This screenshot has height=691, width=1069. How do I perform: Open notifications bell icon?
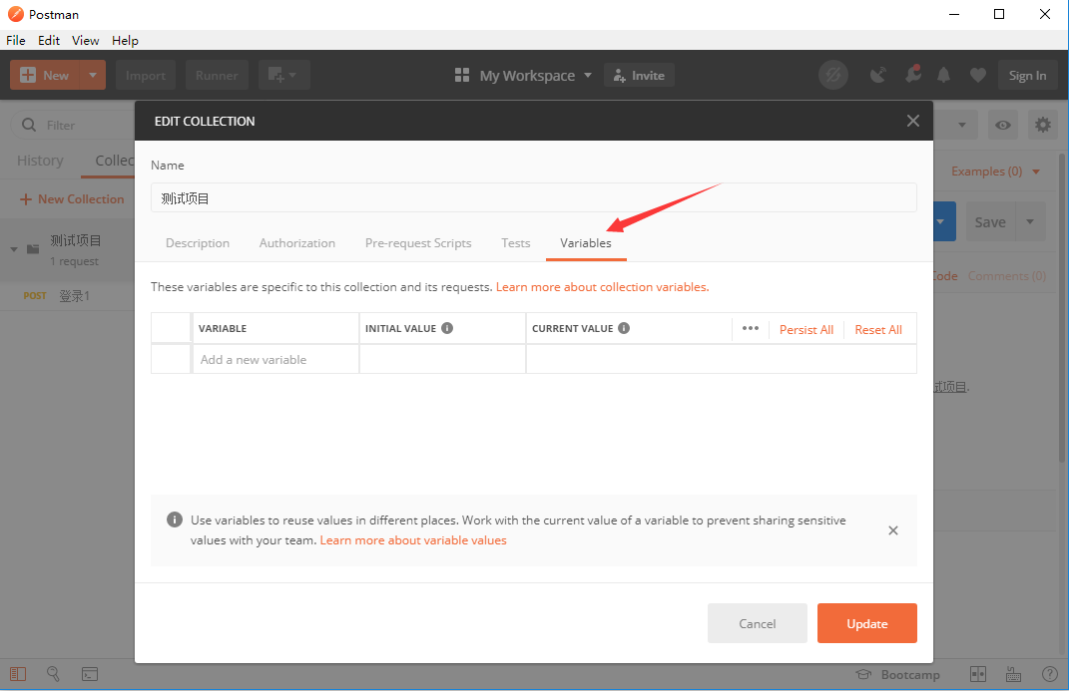pyautogui.click(x=943, y=75)
